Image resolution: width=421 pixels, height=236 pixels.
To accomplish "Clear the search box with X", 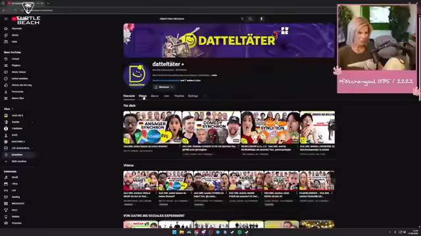I will [x=242, y=19].
